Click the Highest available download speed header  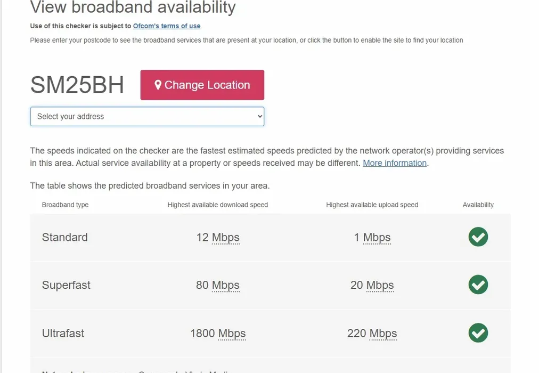(217, 205)
